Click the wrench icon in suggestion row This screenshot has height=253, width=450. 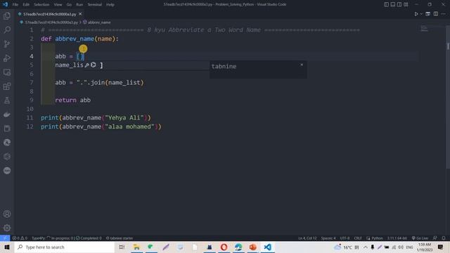tap(86, 65)
